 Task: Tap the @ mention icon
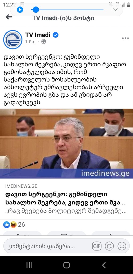click(109, 246)
